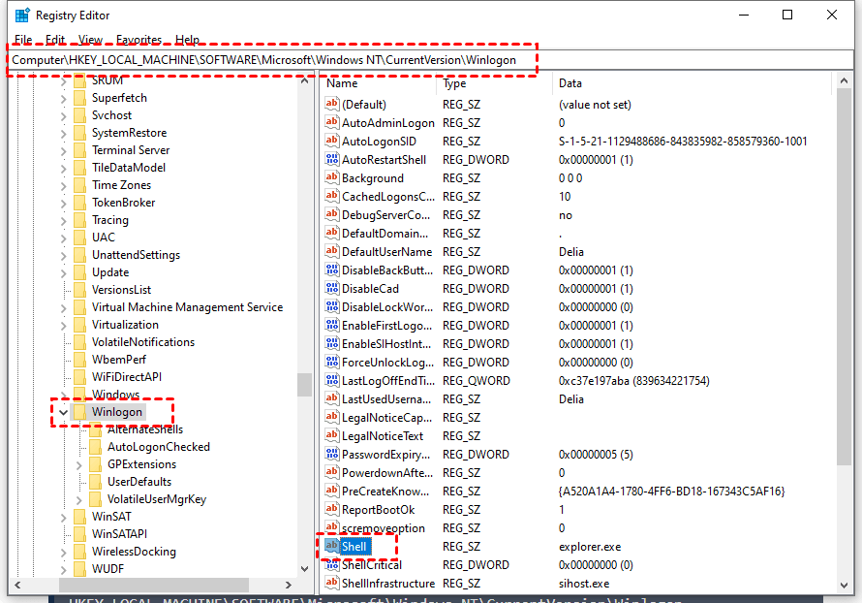Viewport: 862px width, 603px height.
Task: Click the Background value's string icon
Action: (331, 177)
